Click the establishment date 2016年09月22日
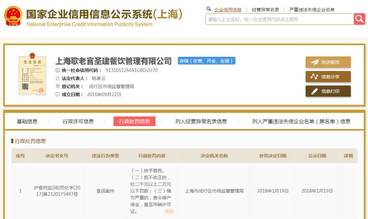368x219 pixels. (104, 95)
